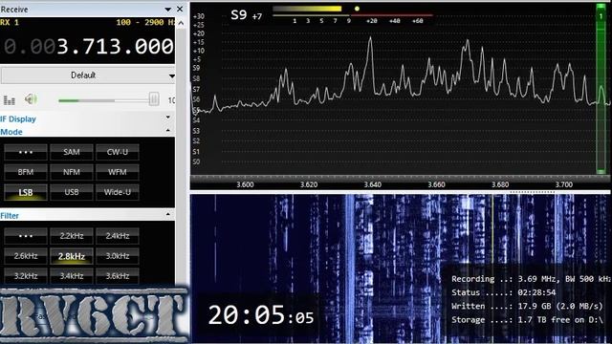Click the RX 1 receiver label

10,22
